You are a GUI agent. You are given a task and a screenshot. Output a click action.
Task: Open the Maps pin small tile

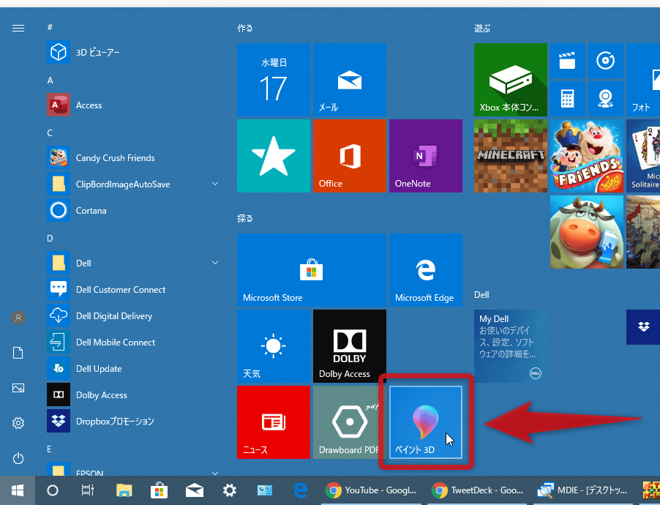click(x=606, y=99)
